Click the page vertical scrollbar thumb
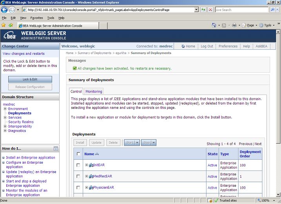 coord(278,88)
